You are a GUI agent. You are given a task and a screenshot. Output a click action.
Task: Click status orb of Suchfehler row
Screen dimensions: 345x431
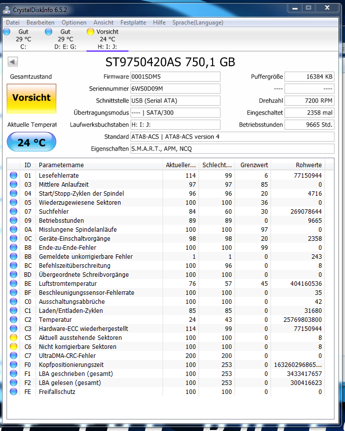pos(13,211)
